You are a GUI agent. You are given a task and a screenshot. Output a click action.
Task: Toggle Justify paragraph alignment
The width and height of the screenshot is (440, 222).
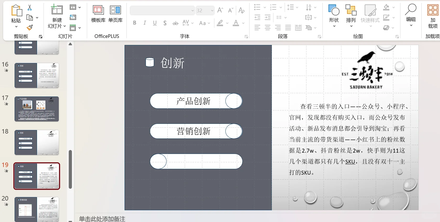click(288, 27)
